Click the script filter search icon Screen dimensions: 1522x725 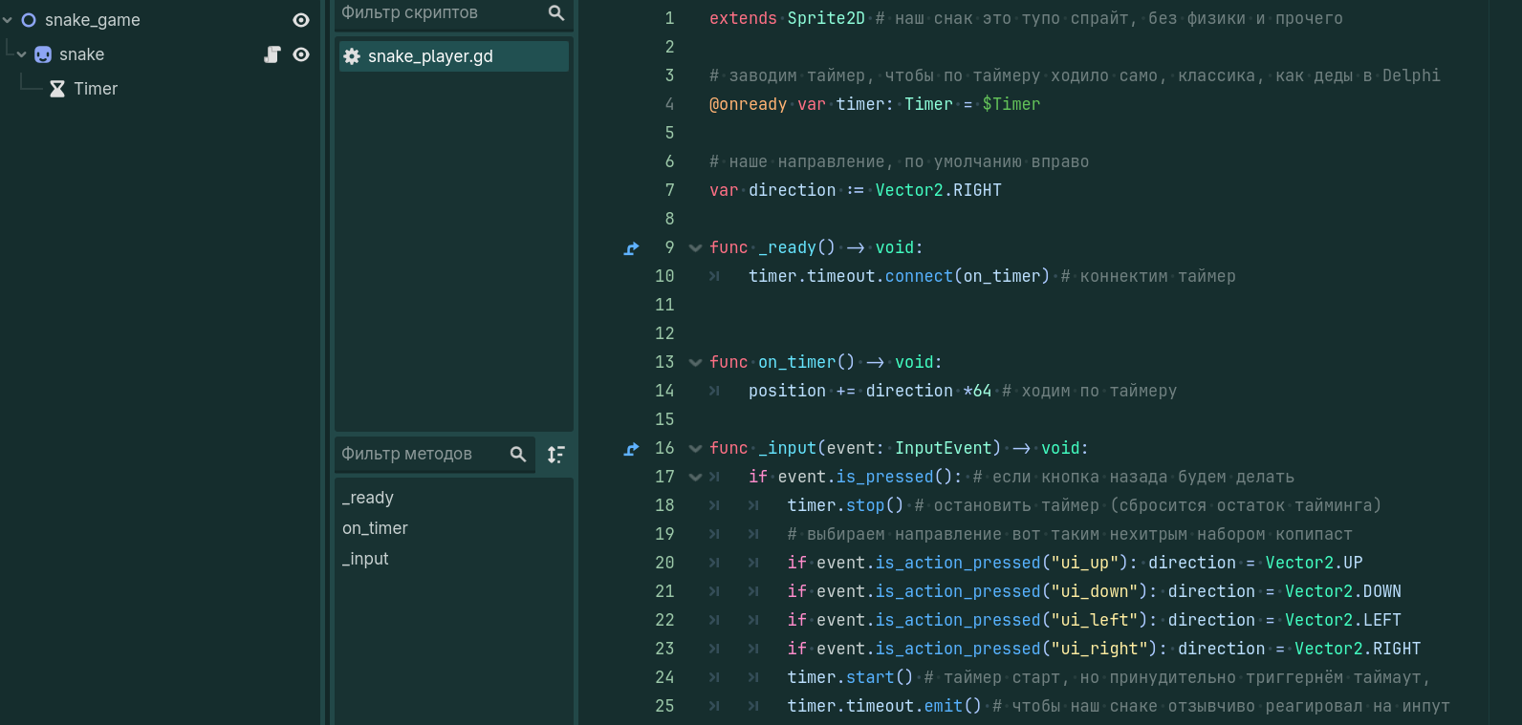pyautogui.click(x=556, y=12)
